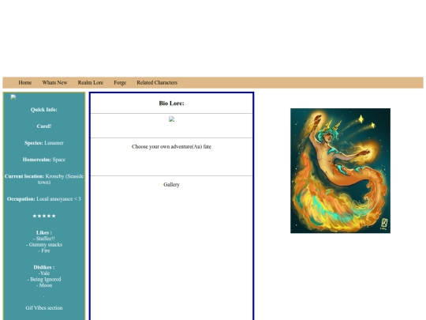The image size is (426, 320).
Task: Click the Dislikes heading
Action: [43, 267]
